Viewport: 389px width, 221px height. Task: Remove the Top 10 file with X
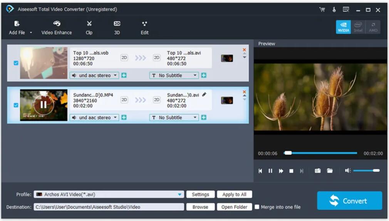coord(244,50)
